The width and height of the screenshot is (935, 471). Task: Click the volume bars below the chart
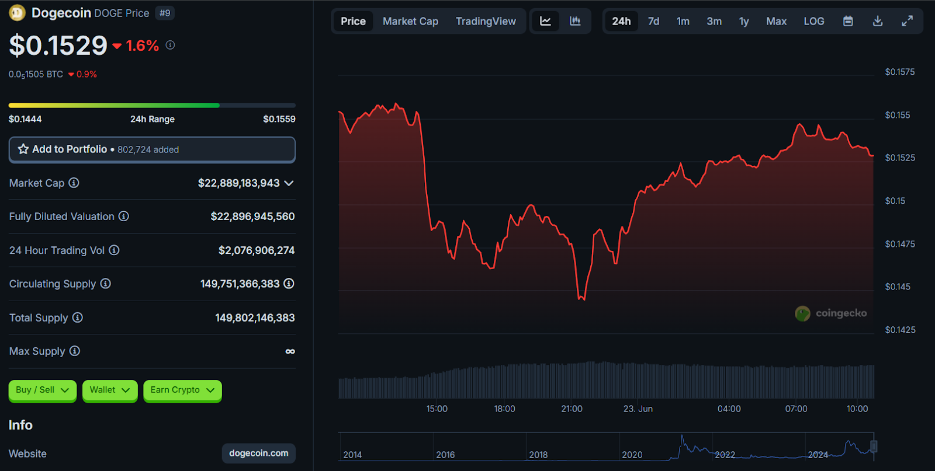[606, 380]
